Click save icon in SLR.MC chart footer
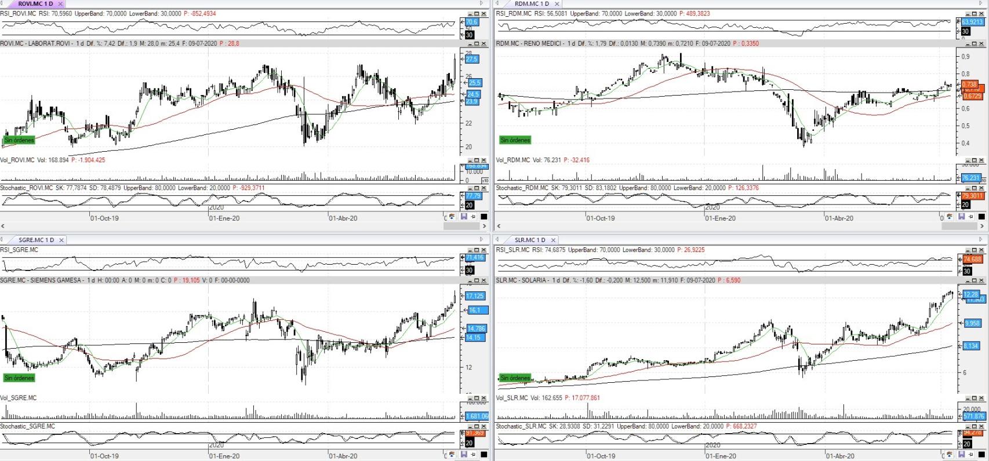 click(x=961, y=455)
